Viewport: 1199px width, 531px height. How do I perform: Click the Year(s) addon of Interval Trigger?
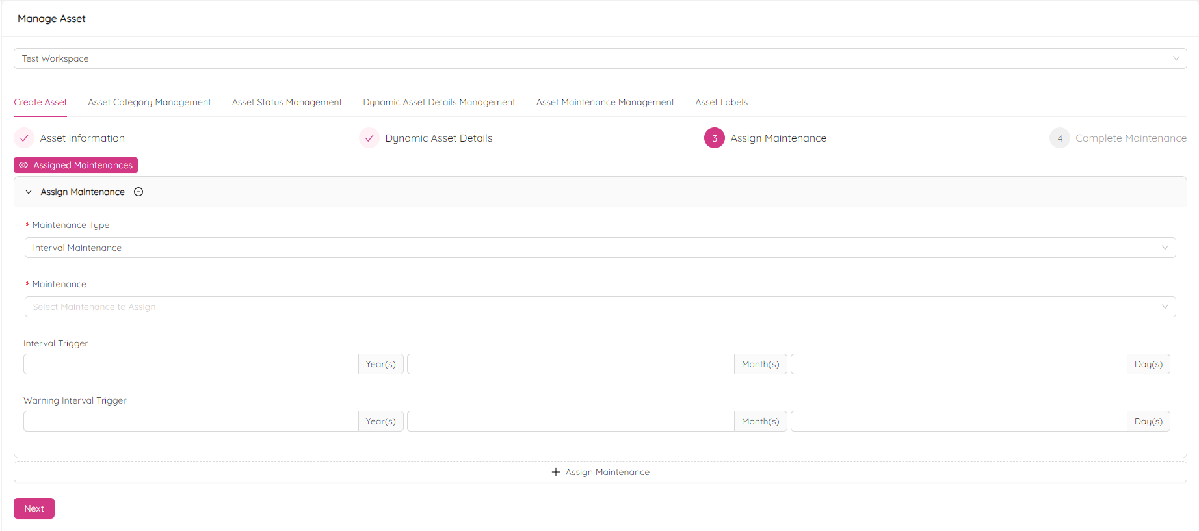[x=381, y=364]
